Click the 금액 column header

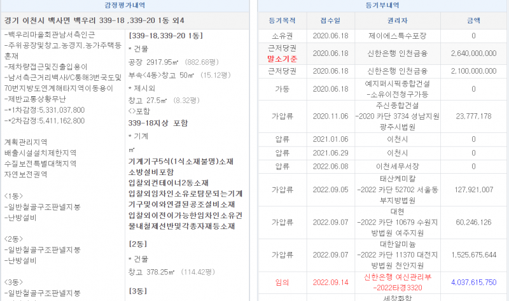(473, 20)
